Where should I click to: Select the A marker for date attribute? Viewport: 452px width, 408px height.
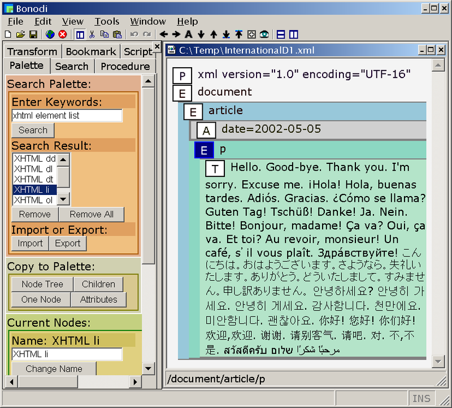pos(206,131)
